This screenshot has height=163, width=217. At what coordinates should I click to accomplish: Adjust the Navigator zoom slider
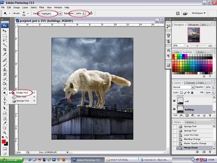coord(197,46)
